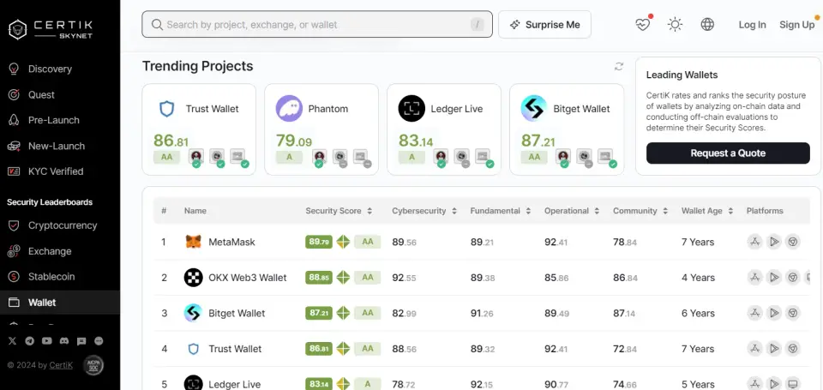823x390 pixels.
Task: Open the language globe selector
Action: (x=707, y=24)
